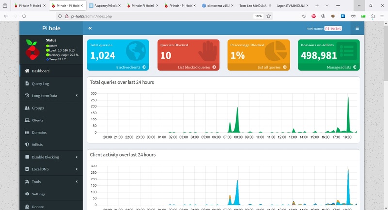Collapse sidebar with double-chevron icon
Viewport: 388px width, 210px height.
tap(90, 28)
